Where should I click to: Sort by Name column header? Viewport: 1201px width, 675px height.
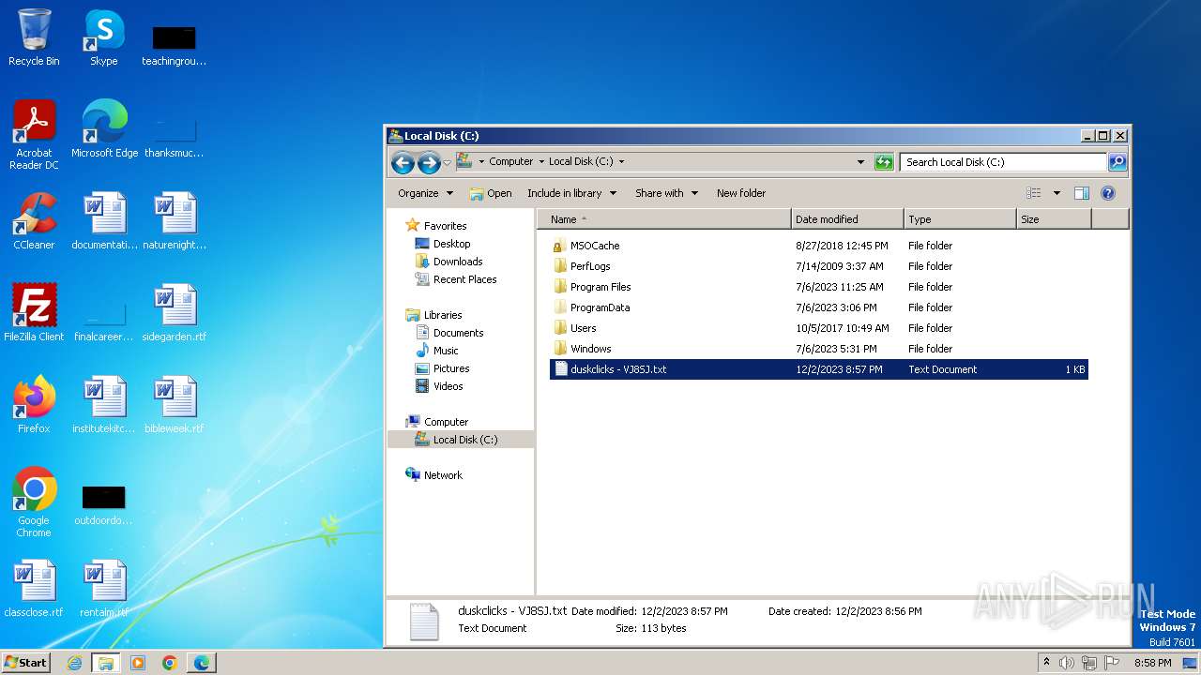664,219
